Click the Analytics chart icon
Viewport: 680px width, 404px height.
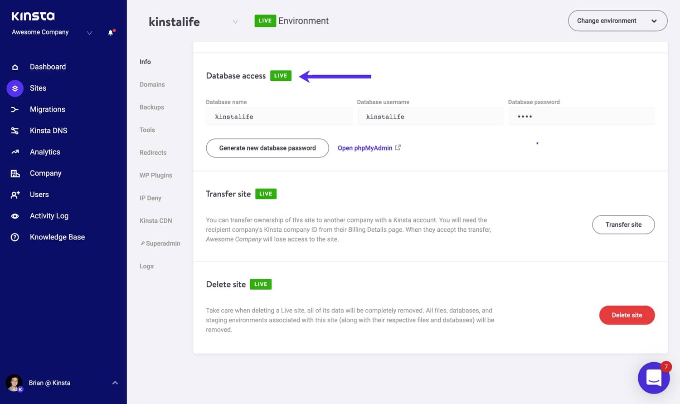[15, 152]
